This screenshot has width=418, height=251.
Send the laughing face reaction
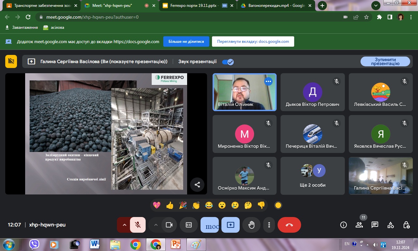[x=209, y=205]
